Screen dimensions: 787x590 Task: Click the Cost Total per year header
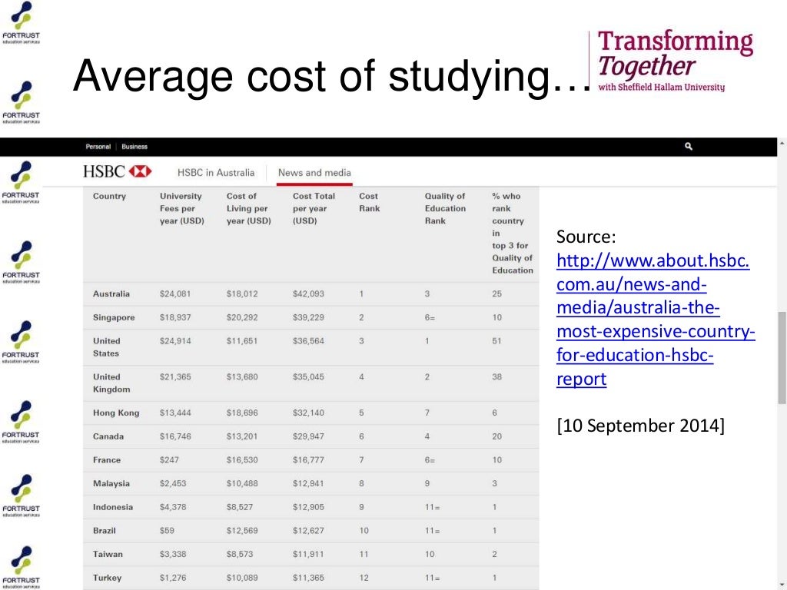click(314, 208)
